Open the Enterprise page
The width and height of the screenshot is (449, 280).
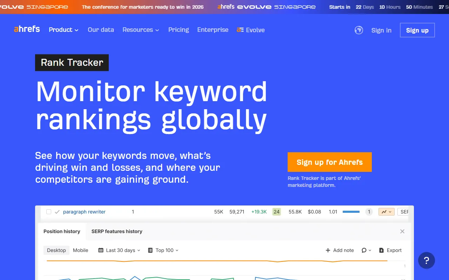pos(213,30)
